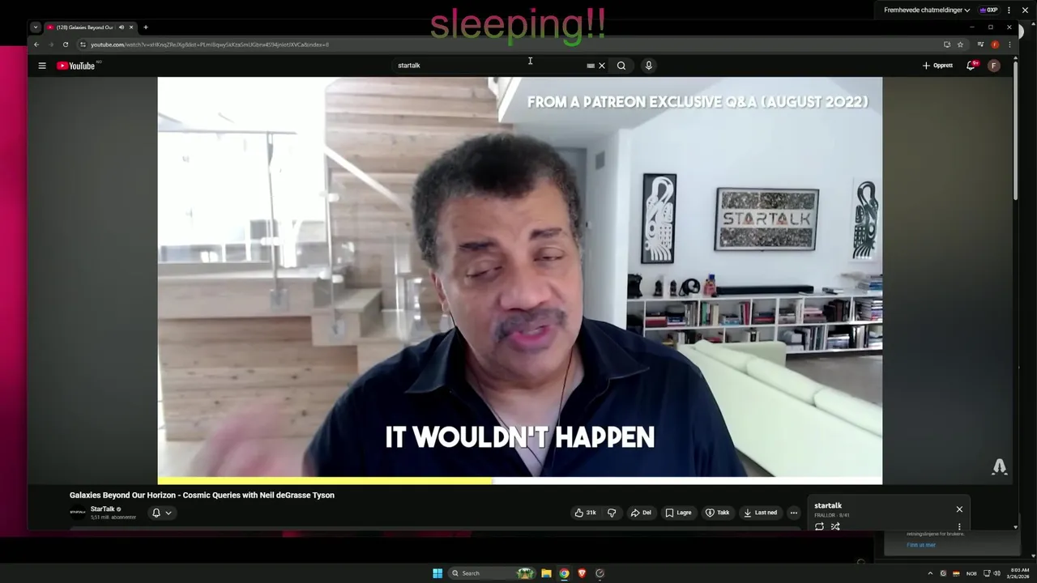Open the subscription notification bell dropdown
This screenshot has height=583, width=1037.
(162, 513)
